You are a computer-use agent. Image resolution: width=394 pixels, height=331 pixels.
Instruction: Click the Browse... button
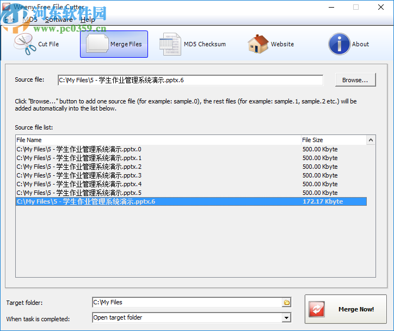[x=355, y=80]
